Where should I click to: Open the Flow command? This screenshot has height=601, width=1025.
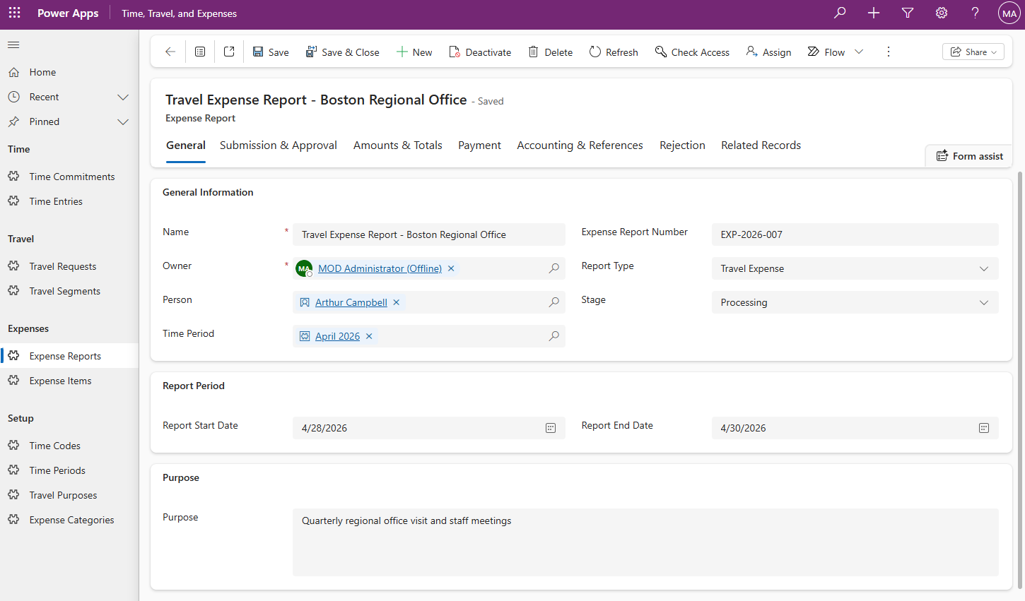click(x=826, y=52)
